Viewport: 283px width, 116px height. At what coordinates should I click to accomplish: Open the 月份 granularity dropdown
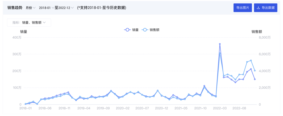[30, 8]
